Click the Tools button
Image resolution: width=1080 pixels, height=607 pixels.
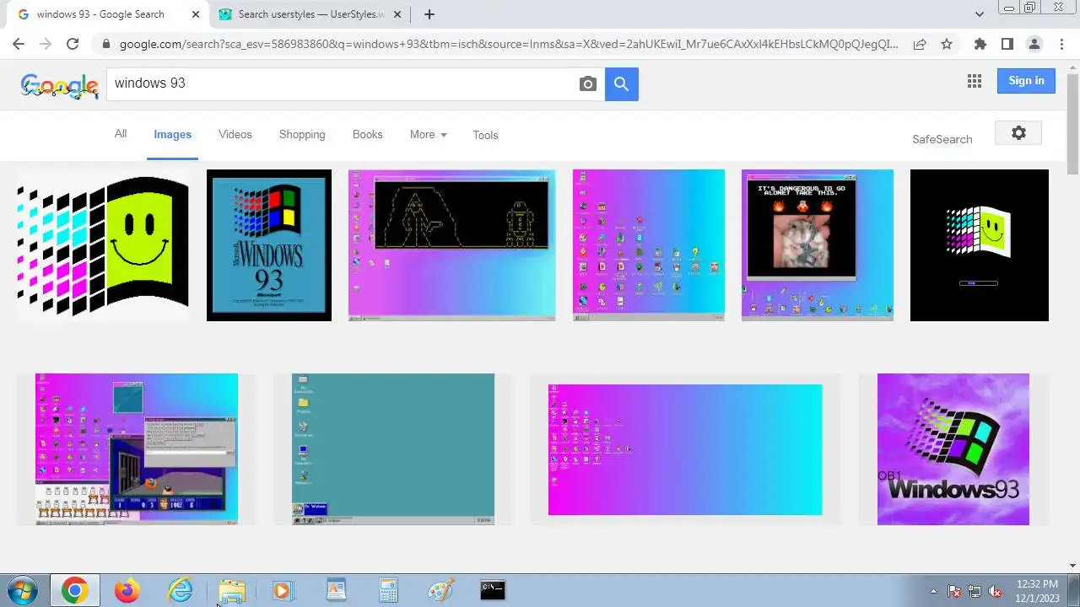485,135
